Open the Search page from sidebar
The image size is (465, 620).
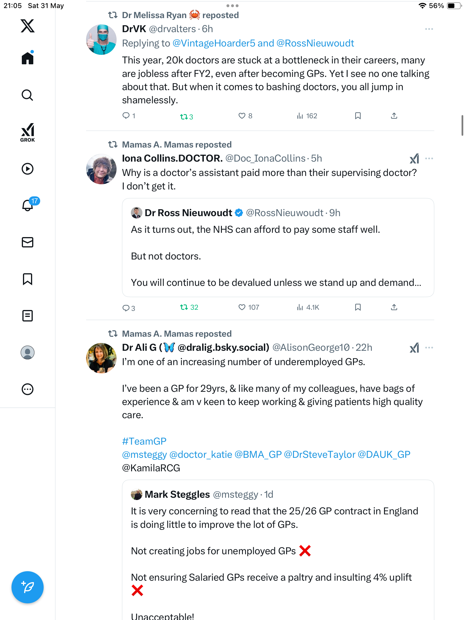[28, 95]
